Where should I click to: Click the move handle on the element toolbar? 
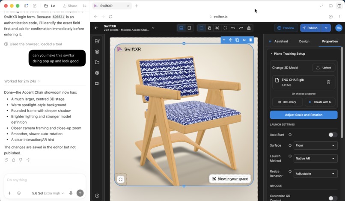(x=230, y=40)
